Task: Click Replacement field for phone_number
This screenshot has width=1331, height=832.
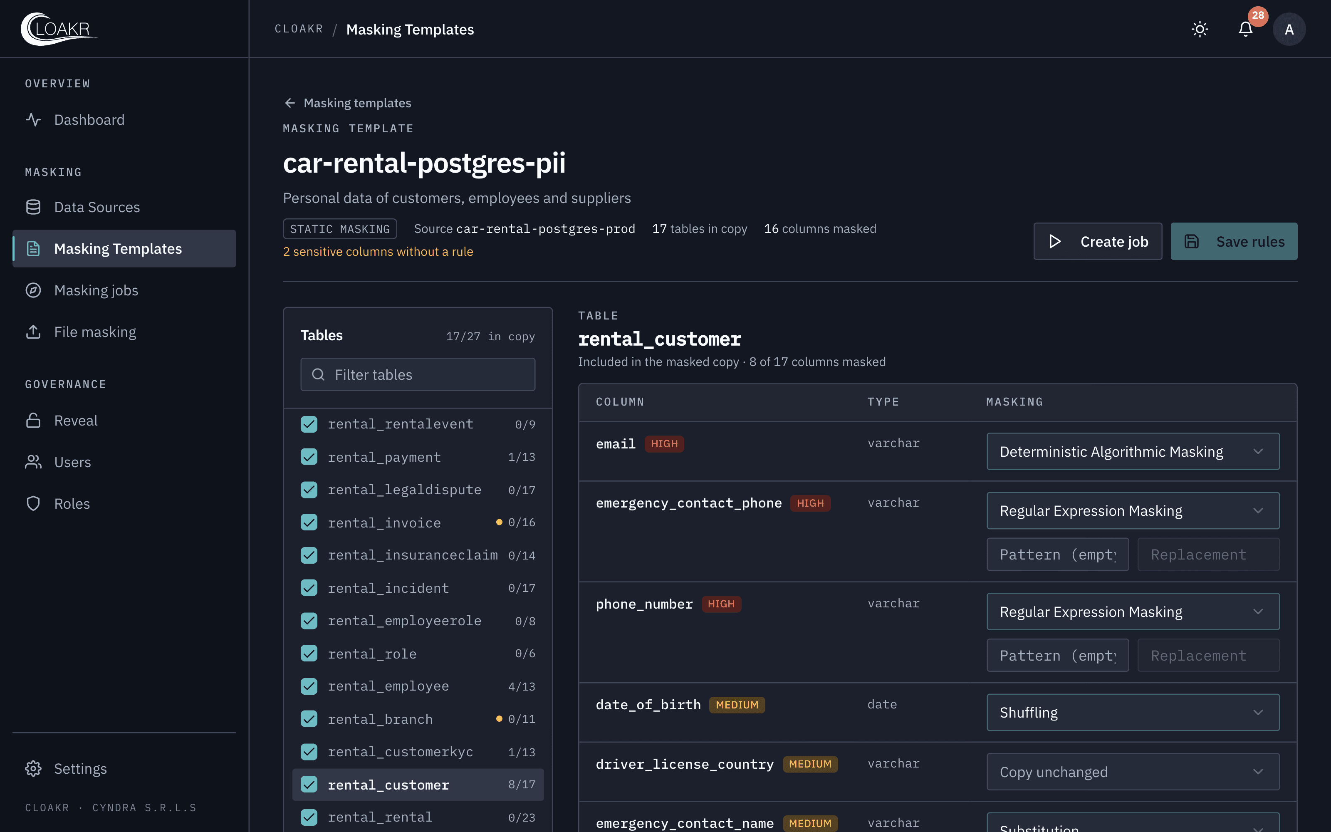Action: click(x=1208, y=655)
